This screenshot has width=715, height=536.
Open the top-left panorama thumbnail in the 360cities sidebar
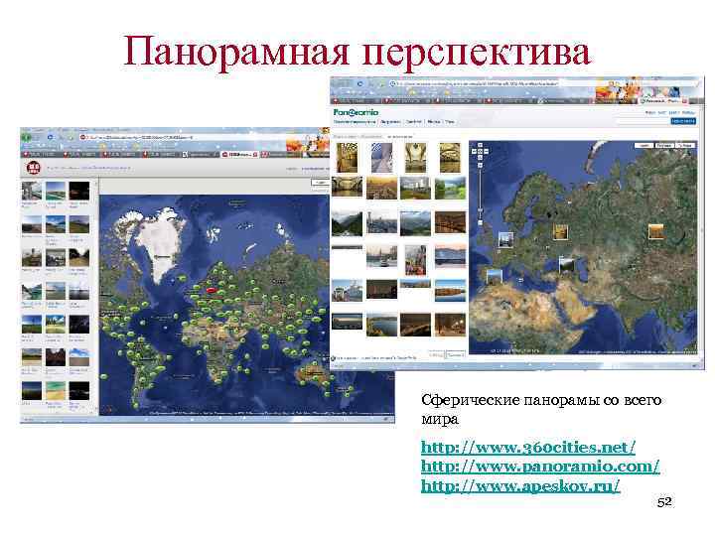pos(32,191)
